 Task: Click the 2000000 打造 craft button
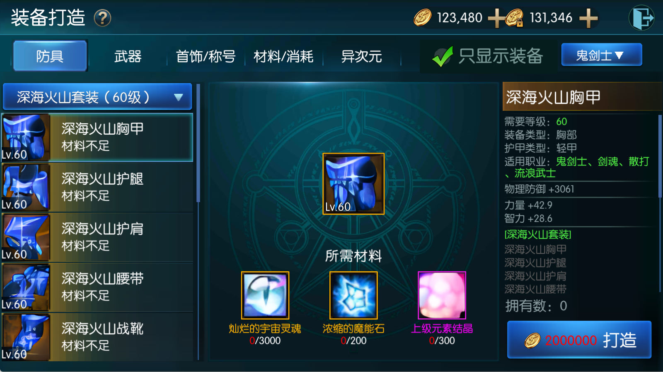pyautogui.click(x=579, y=340)
